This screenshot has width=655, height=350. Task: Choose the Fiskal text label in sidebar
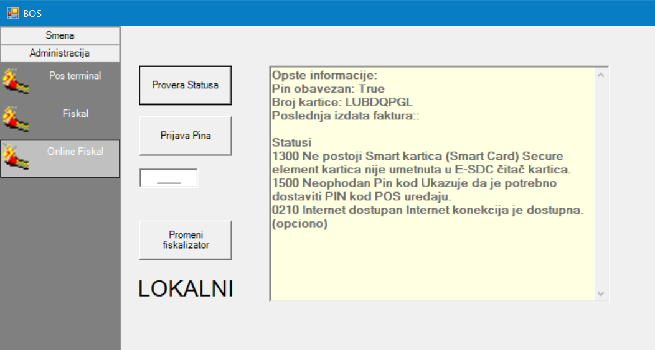[75, 114]
